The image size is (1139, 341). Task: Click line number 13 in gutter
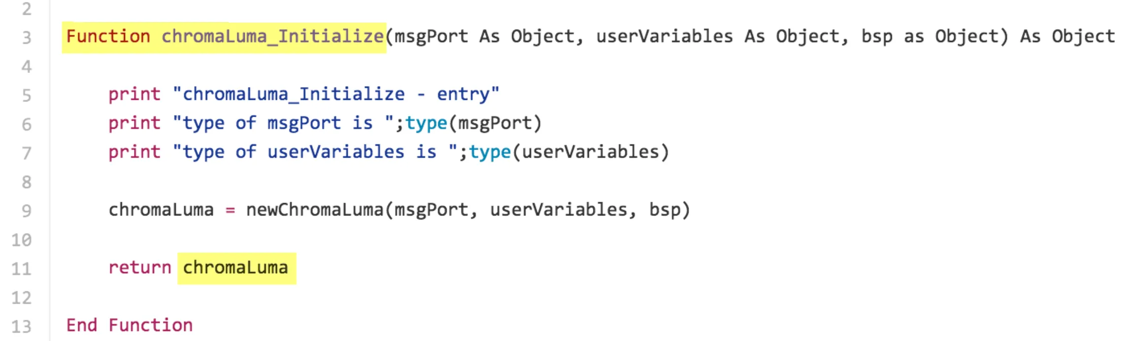coord(22,326)
